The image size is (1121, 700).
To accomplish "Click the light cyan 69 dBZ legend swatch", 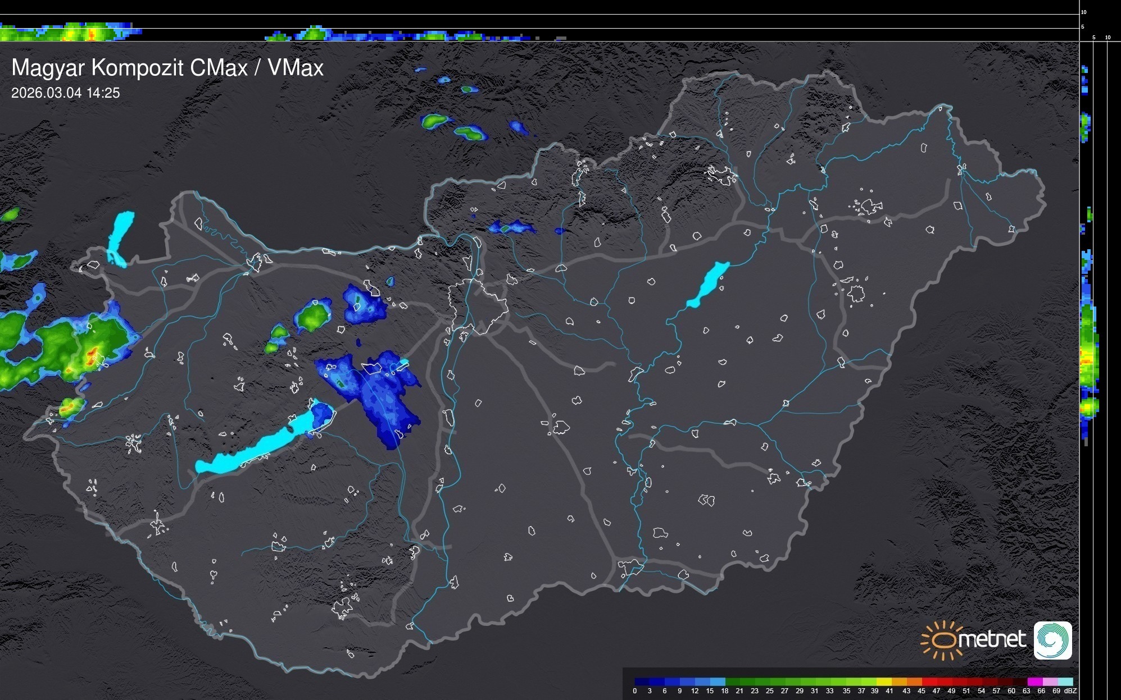I will (1065, 681).
